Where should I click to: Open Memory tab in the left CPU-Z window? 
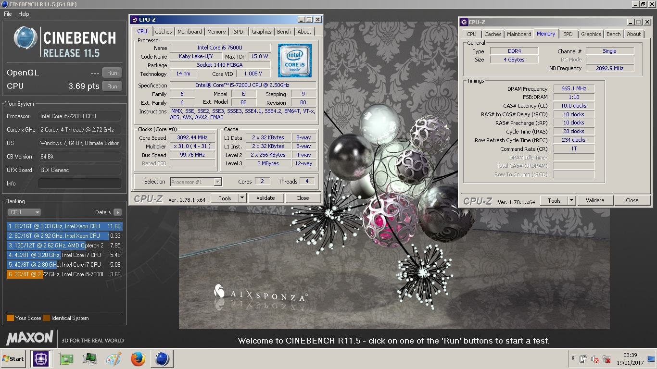[x=216, y=32]
